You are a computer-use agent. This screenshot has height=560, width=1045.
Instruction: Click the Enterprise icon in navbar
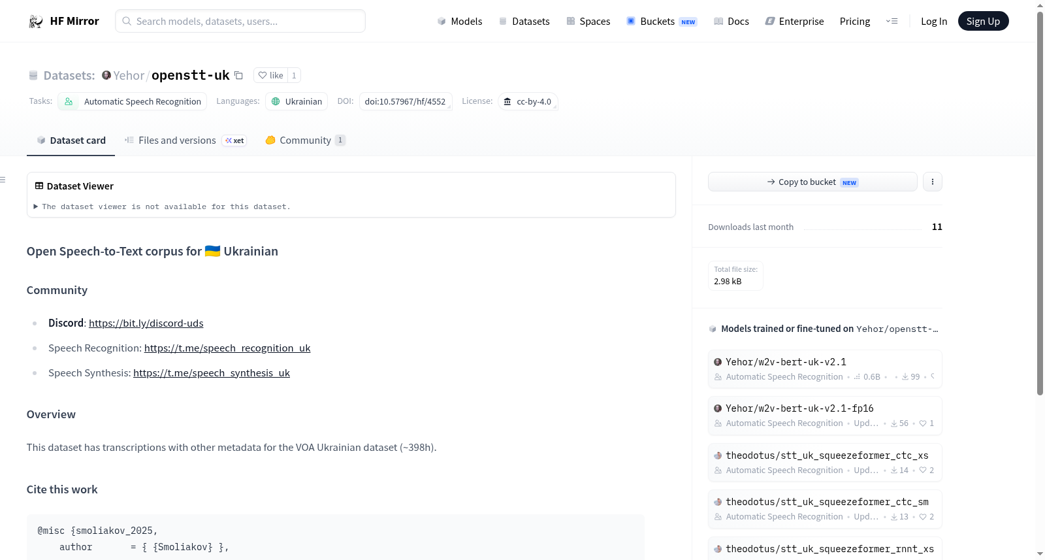770,22
